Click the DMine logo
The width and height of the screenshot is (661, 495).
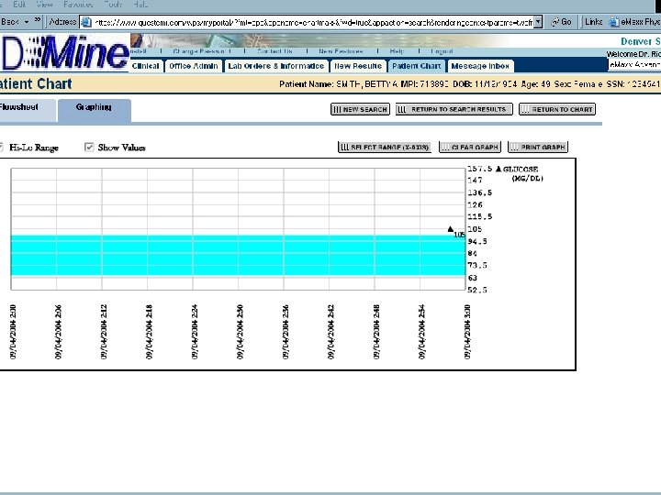tap(65, 52)
